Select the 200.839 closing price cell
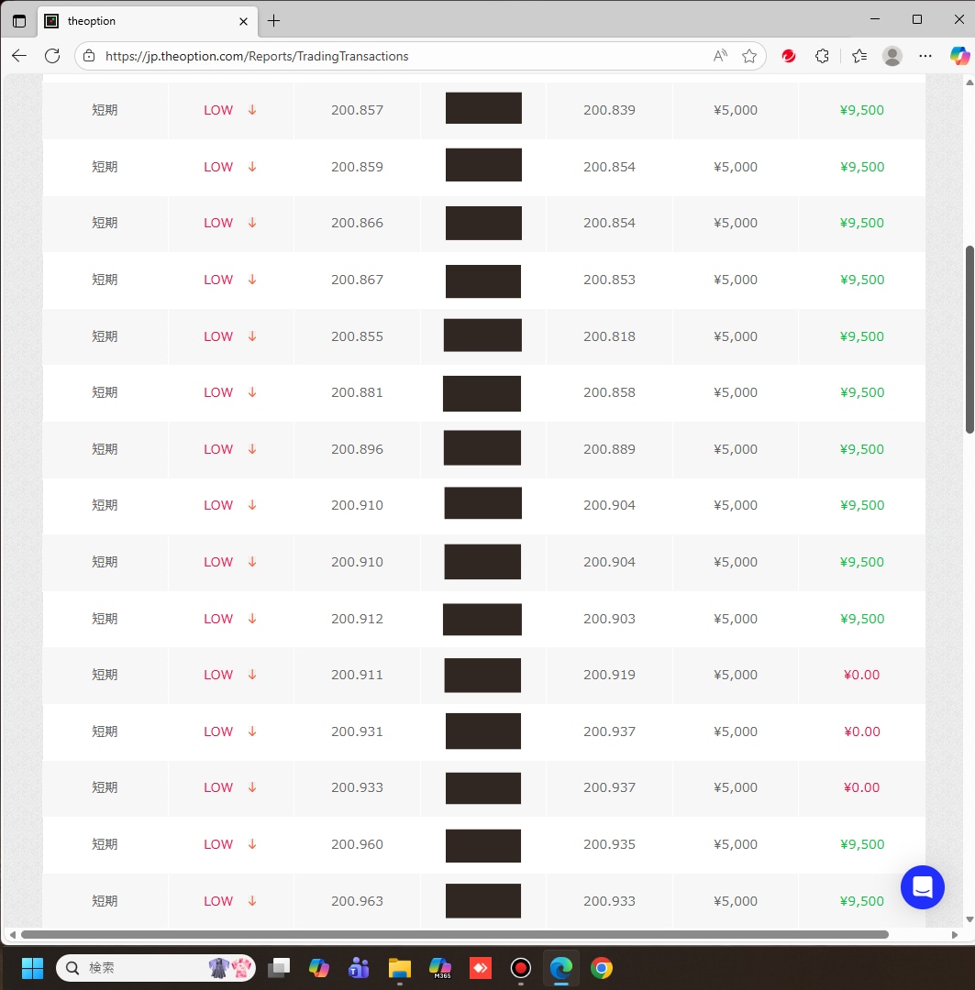 (609, 110)
